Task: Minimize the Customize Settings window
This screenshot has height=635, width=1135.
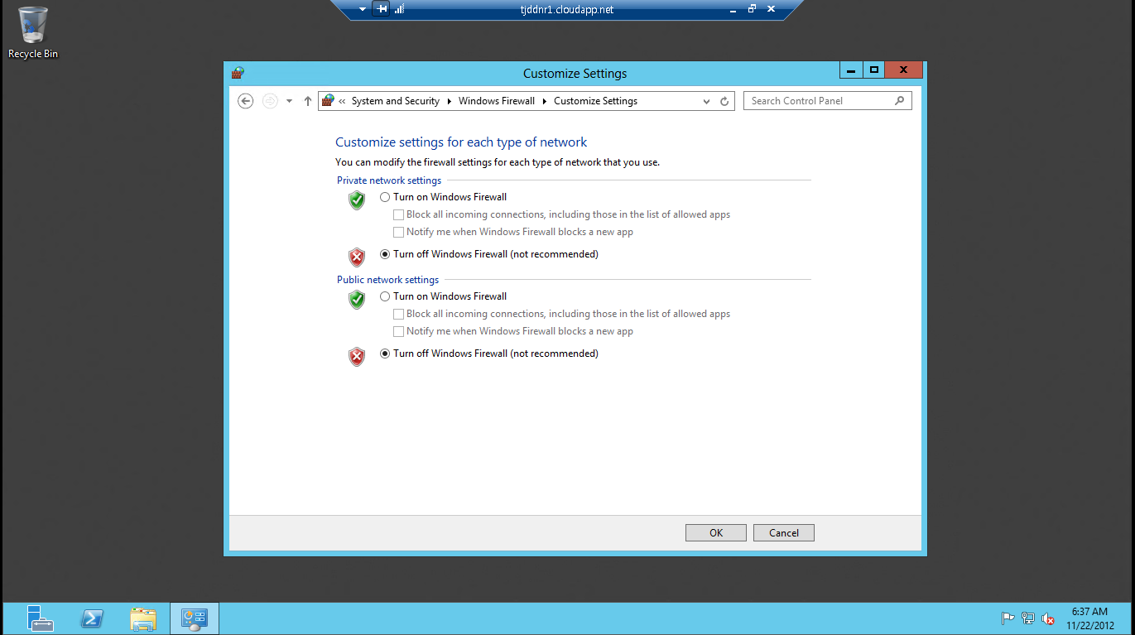Action: (x=851, y=70)
